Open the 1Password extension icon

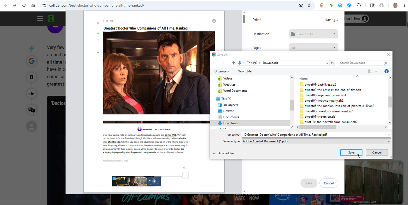[x=349, y=5]
